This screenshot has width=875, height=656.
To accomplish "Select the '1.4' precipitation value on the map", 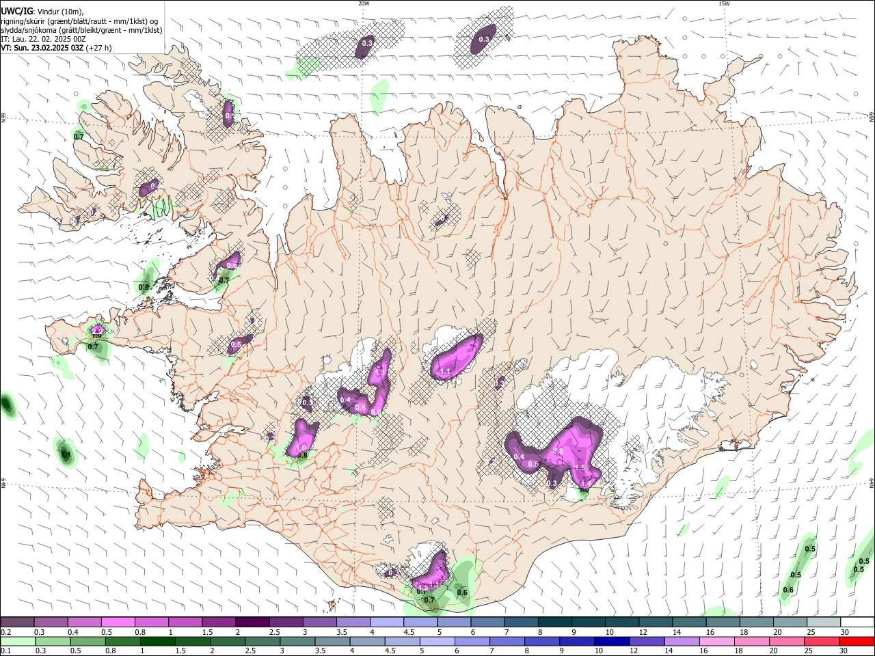I will [585, 482].
